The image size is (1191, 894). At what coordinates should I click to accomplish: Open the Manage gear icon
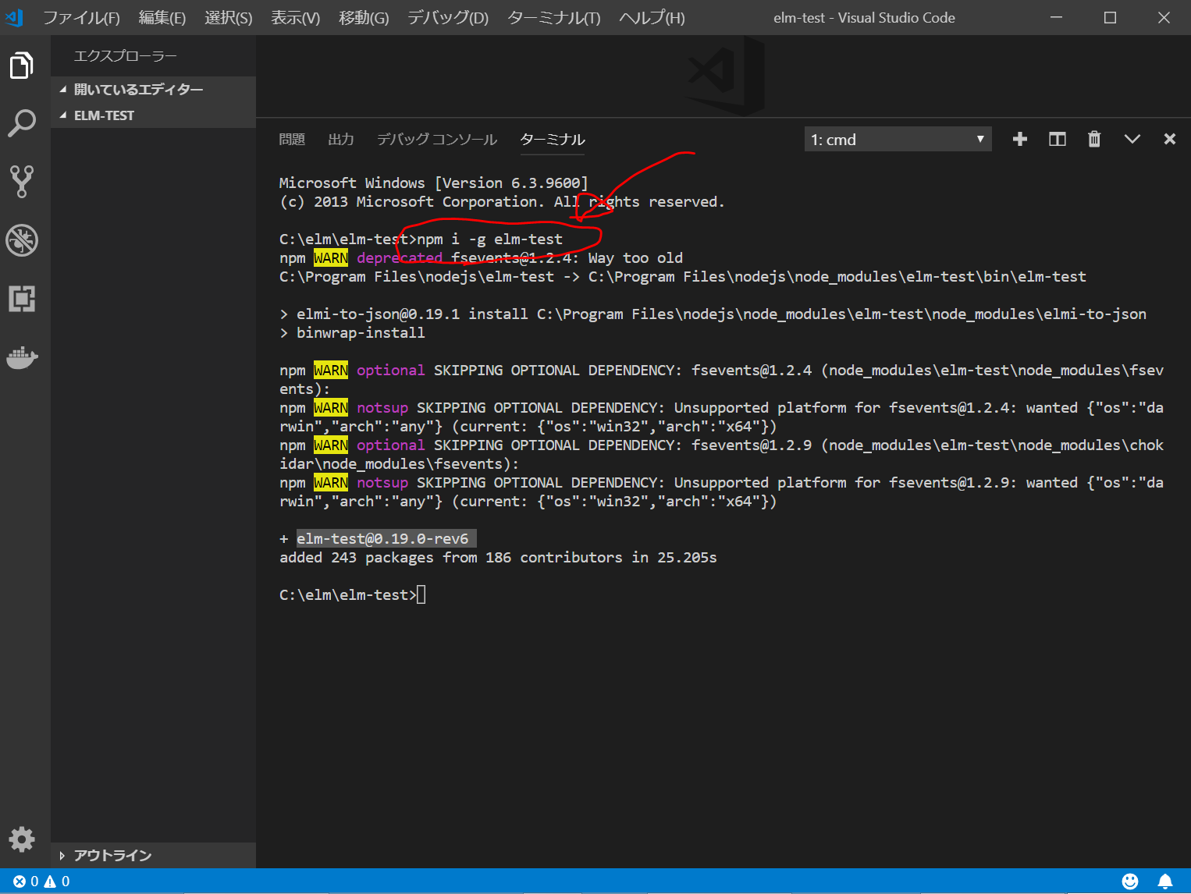click(22, 839)
